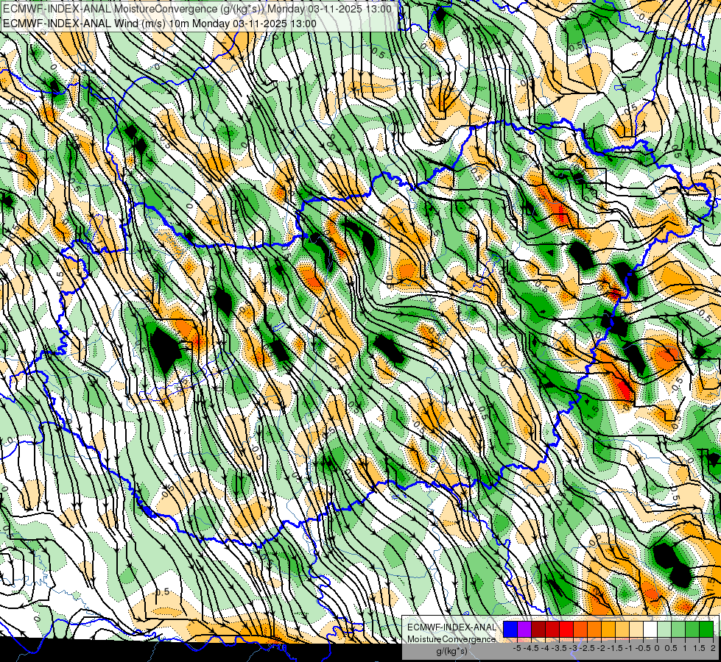Pick the dark green swatch between 1.5 and 2
The image size is (721, 662).
[706, 630]
